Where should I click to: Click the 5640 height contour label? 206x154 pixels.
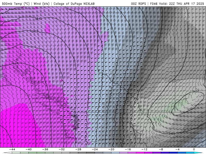click(38, 18)
